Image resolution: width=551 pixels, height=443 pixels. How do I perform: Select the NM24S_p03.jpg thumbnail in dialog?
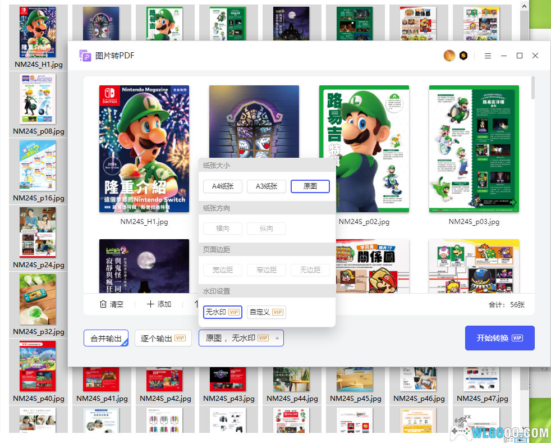(x=474, y=149)
